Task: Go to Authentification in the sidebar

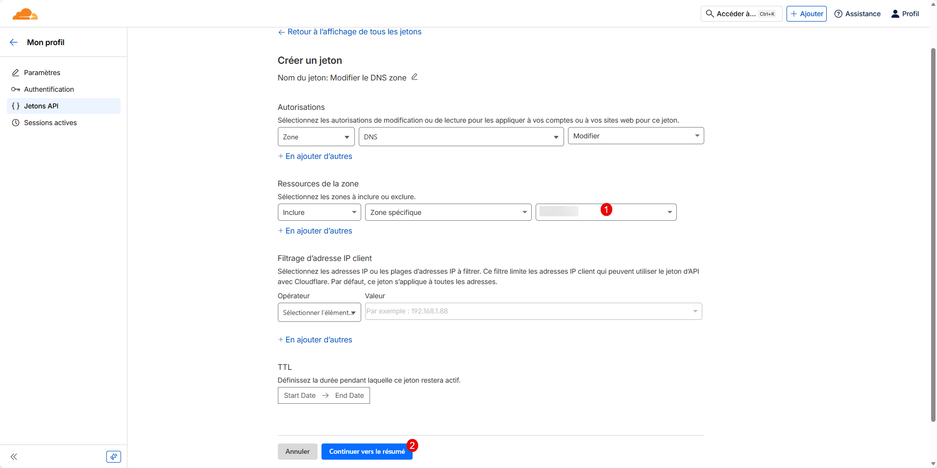Action: pyautogui.click(x=49, y=89)
